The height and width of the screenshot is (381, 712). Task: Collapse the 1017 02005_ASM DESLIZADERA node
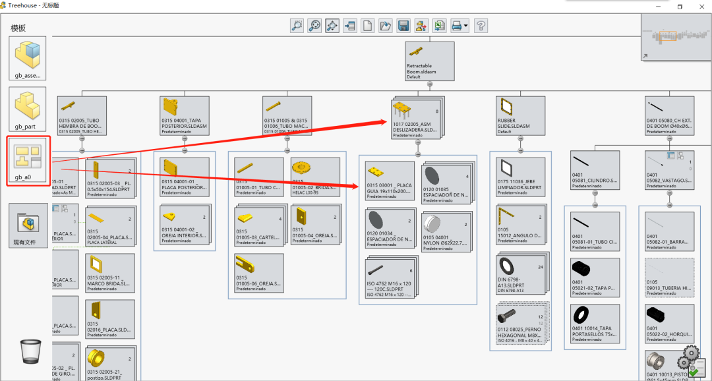418,142
